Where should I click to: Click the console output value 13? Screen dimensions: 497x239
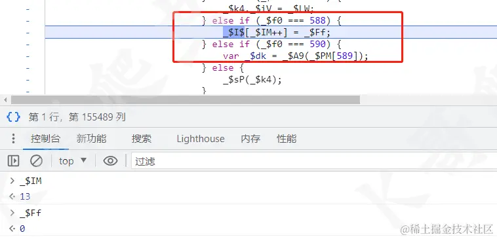(x=25, y=196)
